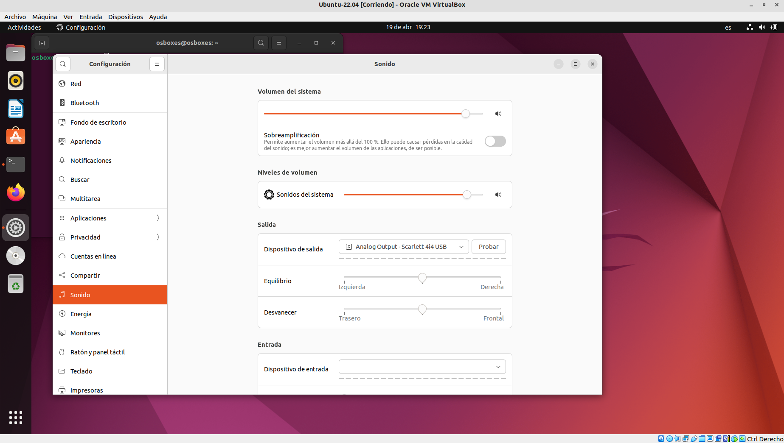Click the Equilibrio balance slider handle
The width and height of the screenshot is (784, 443).
pyautogui.click(x=422, y=278)
